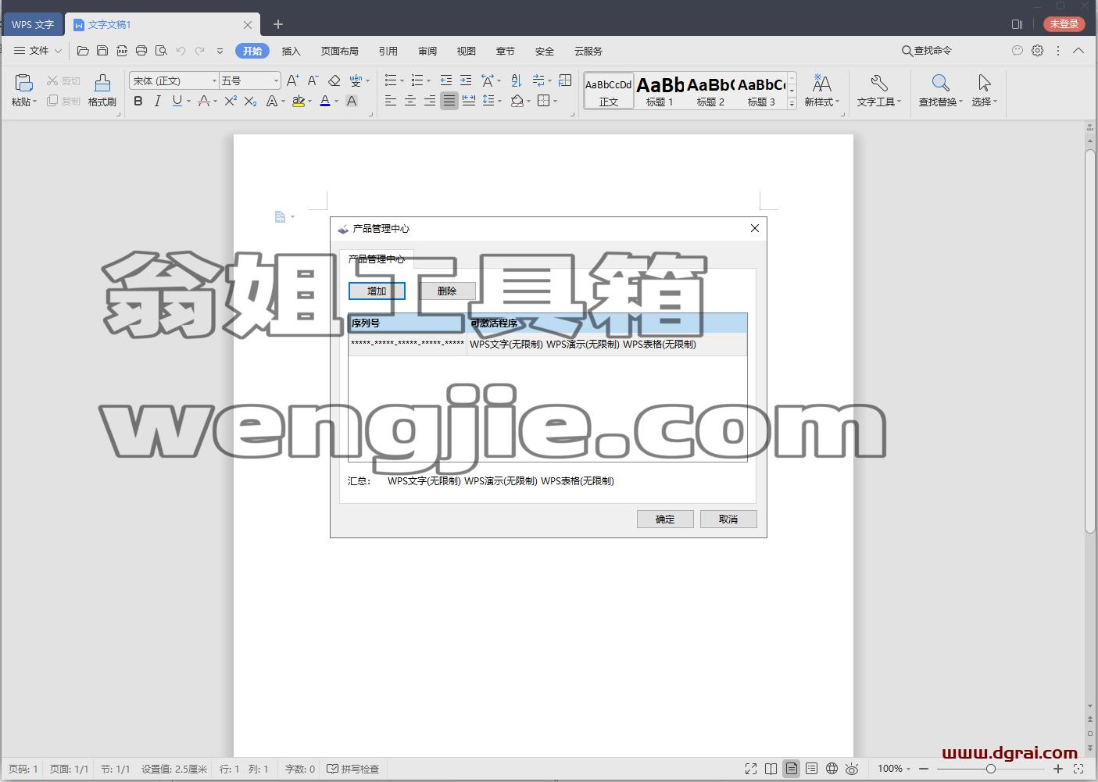Switch to web layout view
This screenshot has width=1098, height=782.
[x=832, y=769]
